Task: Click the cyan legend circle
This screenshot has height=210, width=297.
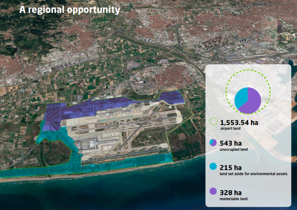Action: click(213, 167)
